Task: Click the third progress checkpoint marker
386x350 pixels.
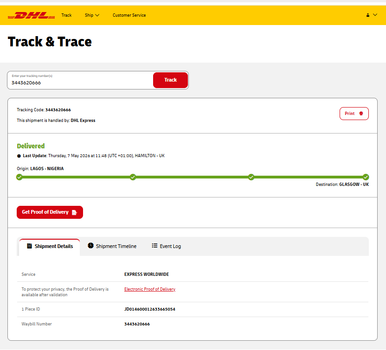Action: [251, 177]
